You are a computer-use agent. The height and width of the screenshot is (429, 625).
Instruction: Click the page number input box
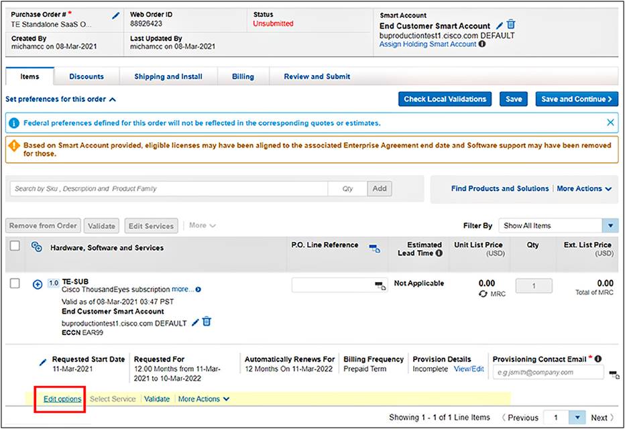[x=556, y=418]
